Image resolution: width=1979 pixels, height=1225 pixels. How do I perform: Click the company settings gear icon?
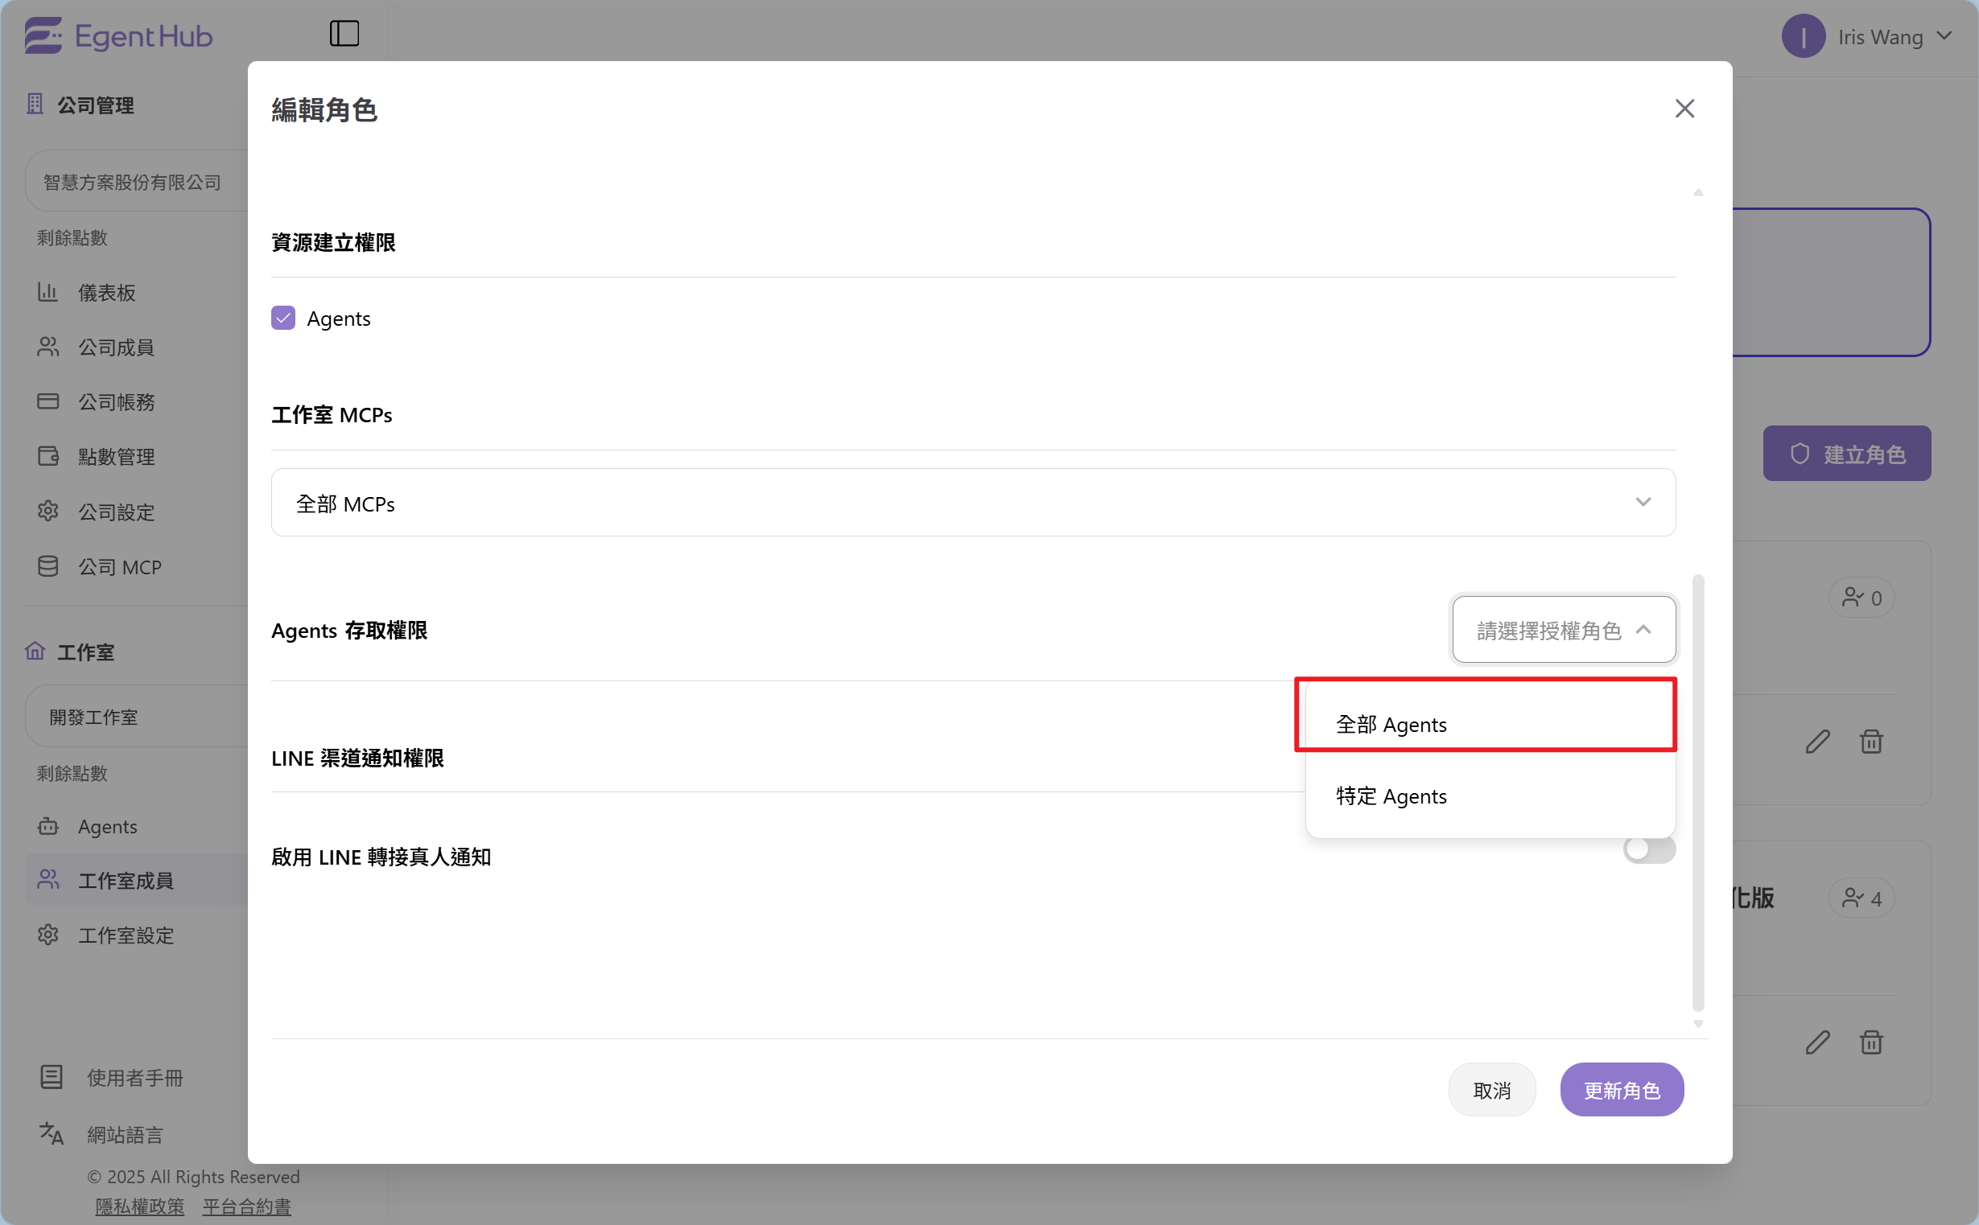coord(47,512)
